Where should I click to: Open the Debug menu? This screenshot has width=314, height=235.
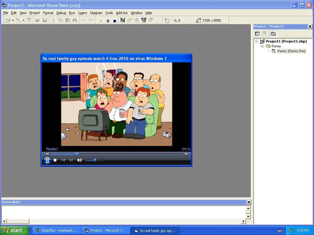pos(61,13)
